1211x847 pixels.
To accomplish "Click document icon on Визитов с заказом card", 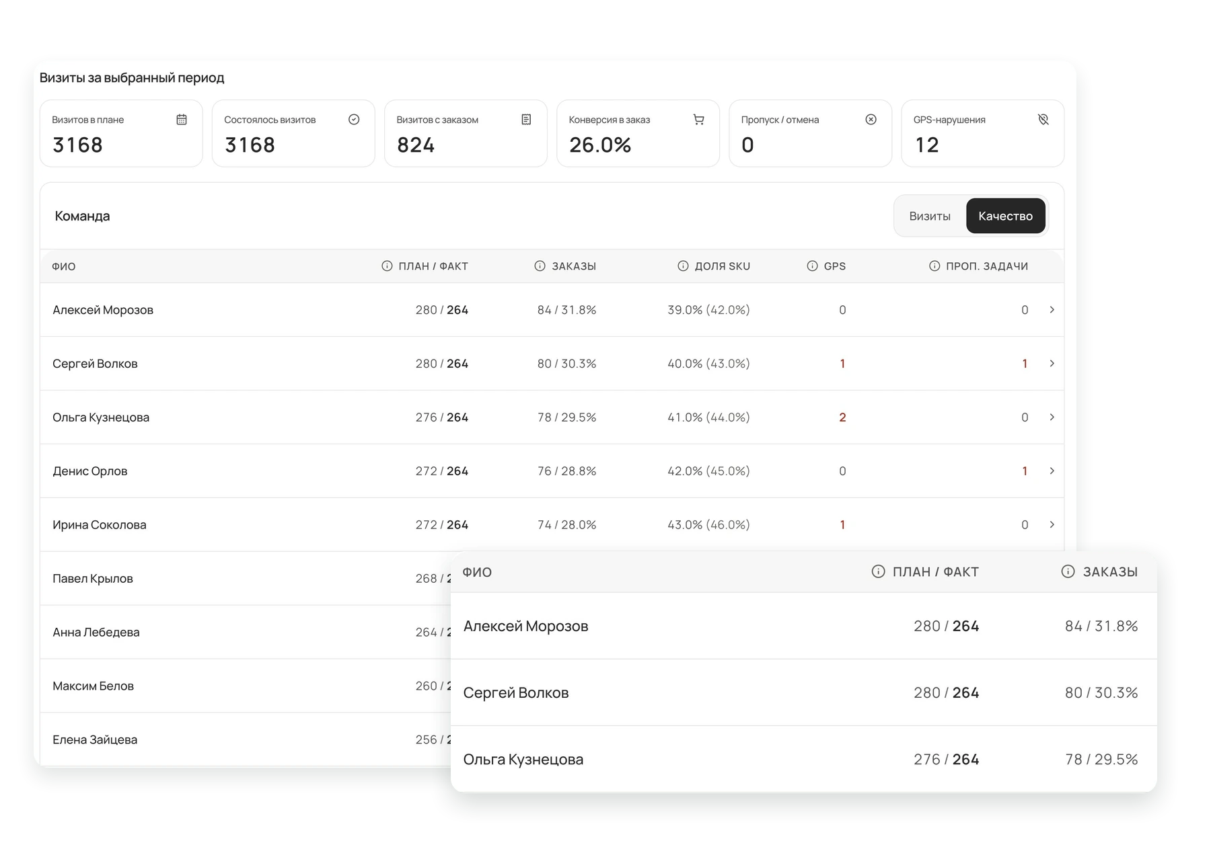I will [x=526, y=120].
